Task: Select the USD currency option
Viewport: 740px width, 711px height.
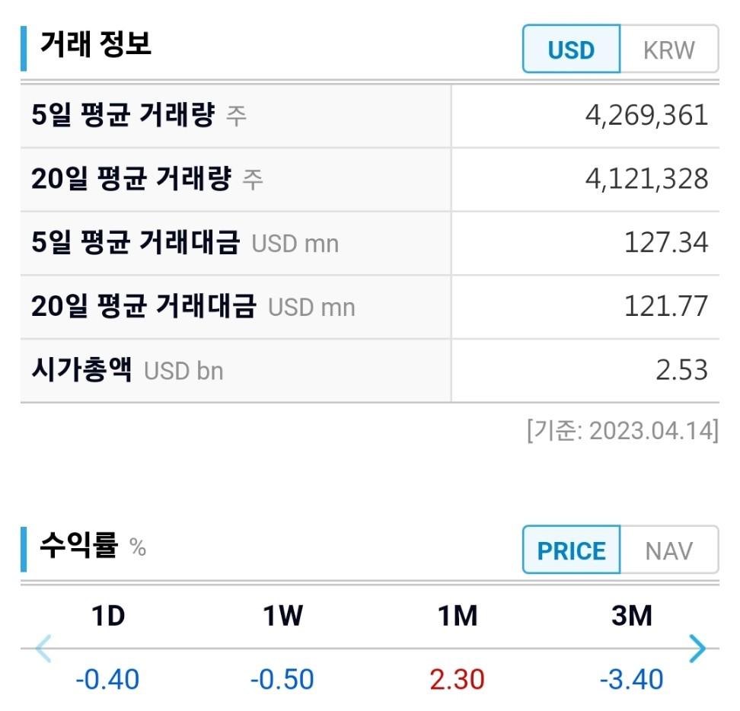Action: click(x=570, y=49)
